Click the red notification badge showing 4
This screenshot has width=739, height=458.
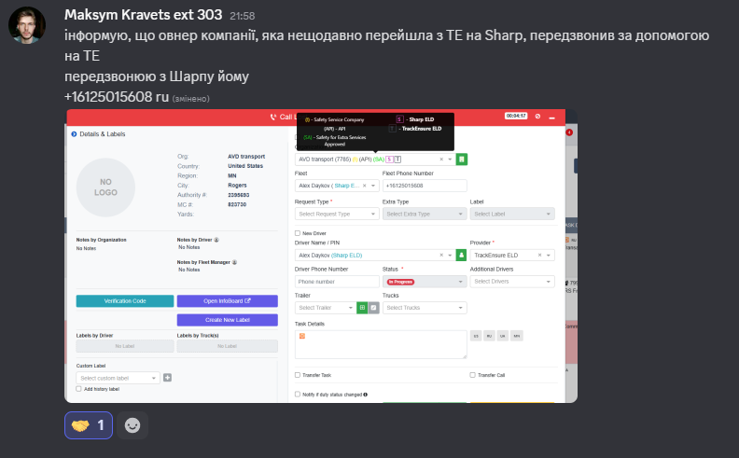[x=569, y=132]
